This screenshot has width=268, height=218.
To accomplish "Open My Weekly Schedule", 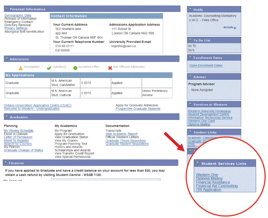I will [19, 131].
